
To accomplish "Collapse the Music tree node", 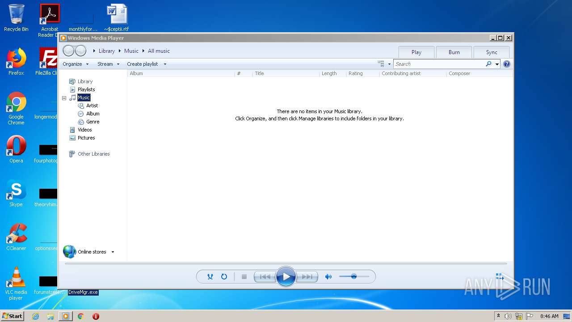I will tap(64, 98).
